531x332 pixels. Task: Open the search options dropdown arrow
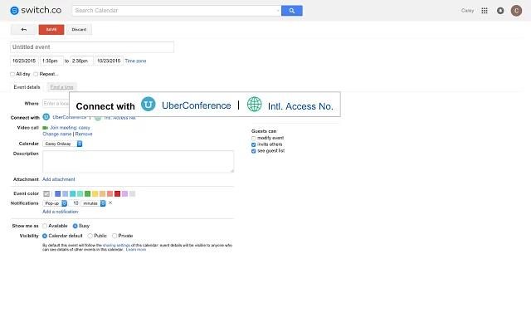pyautogui.click(x=278, y=11)
